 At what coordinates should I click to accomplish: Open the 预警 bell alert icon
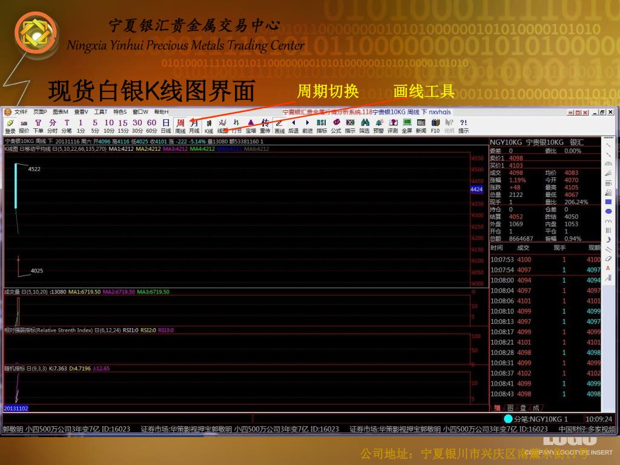(x=379, y=126)
